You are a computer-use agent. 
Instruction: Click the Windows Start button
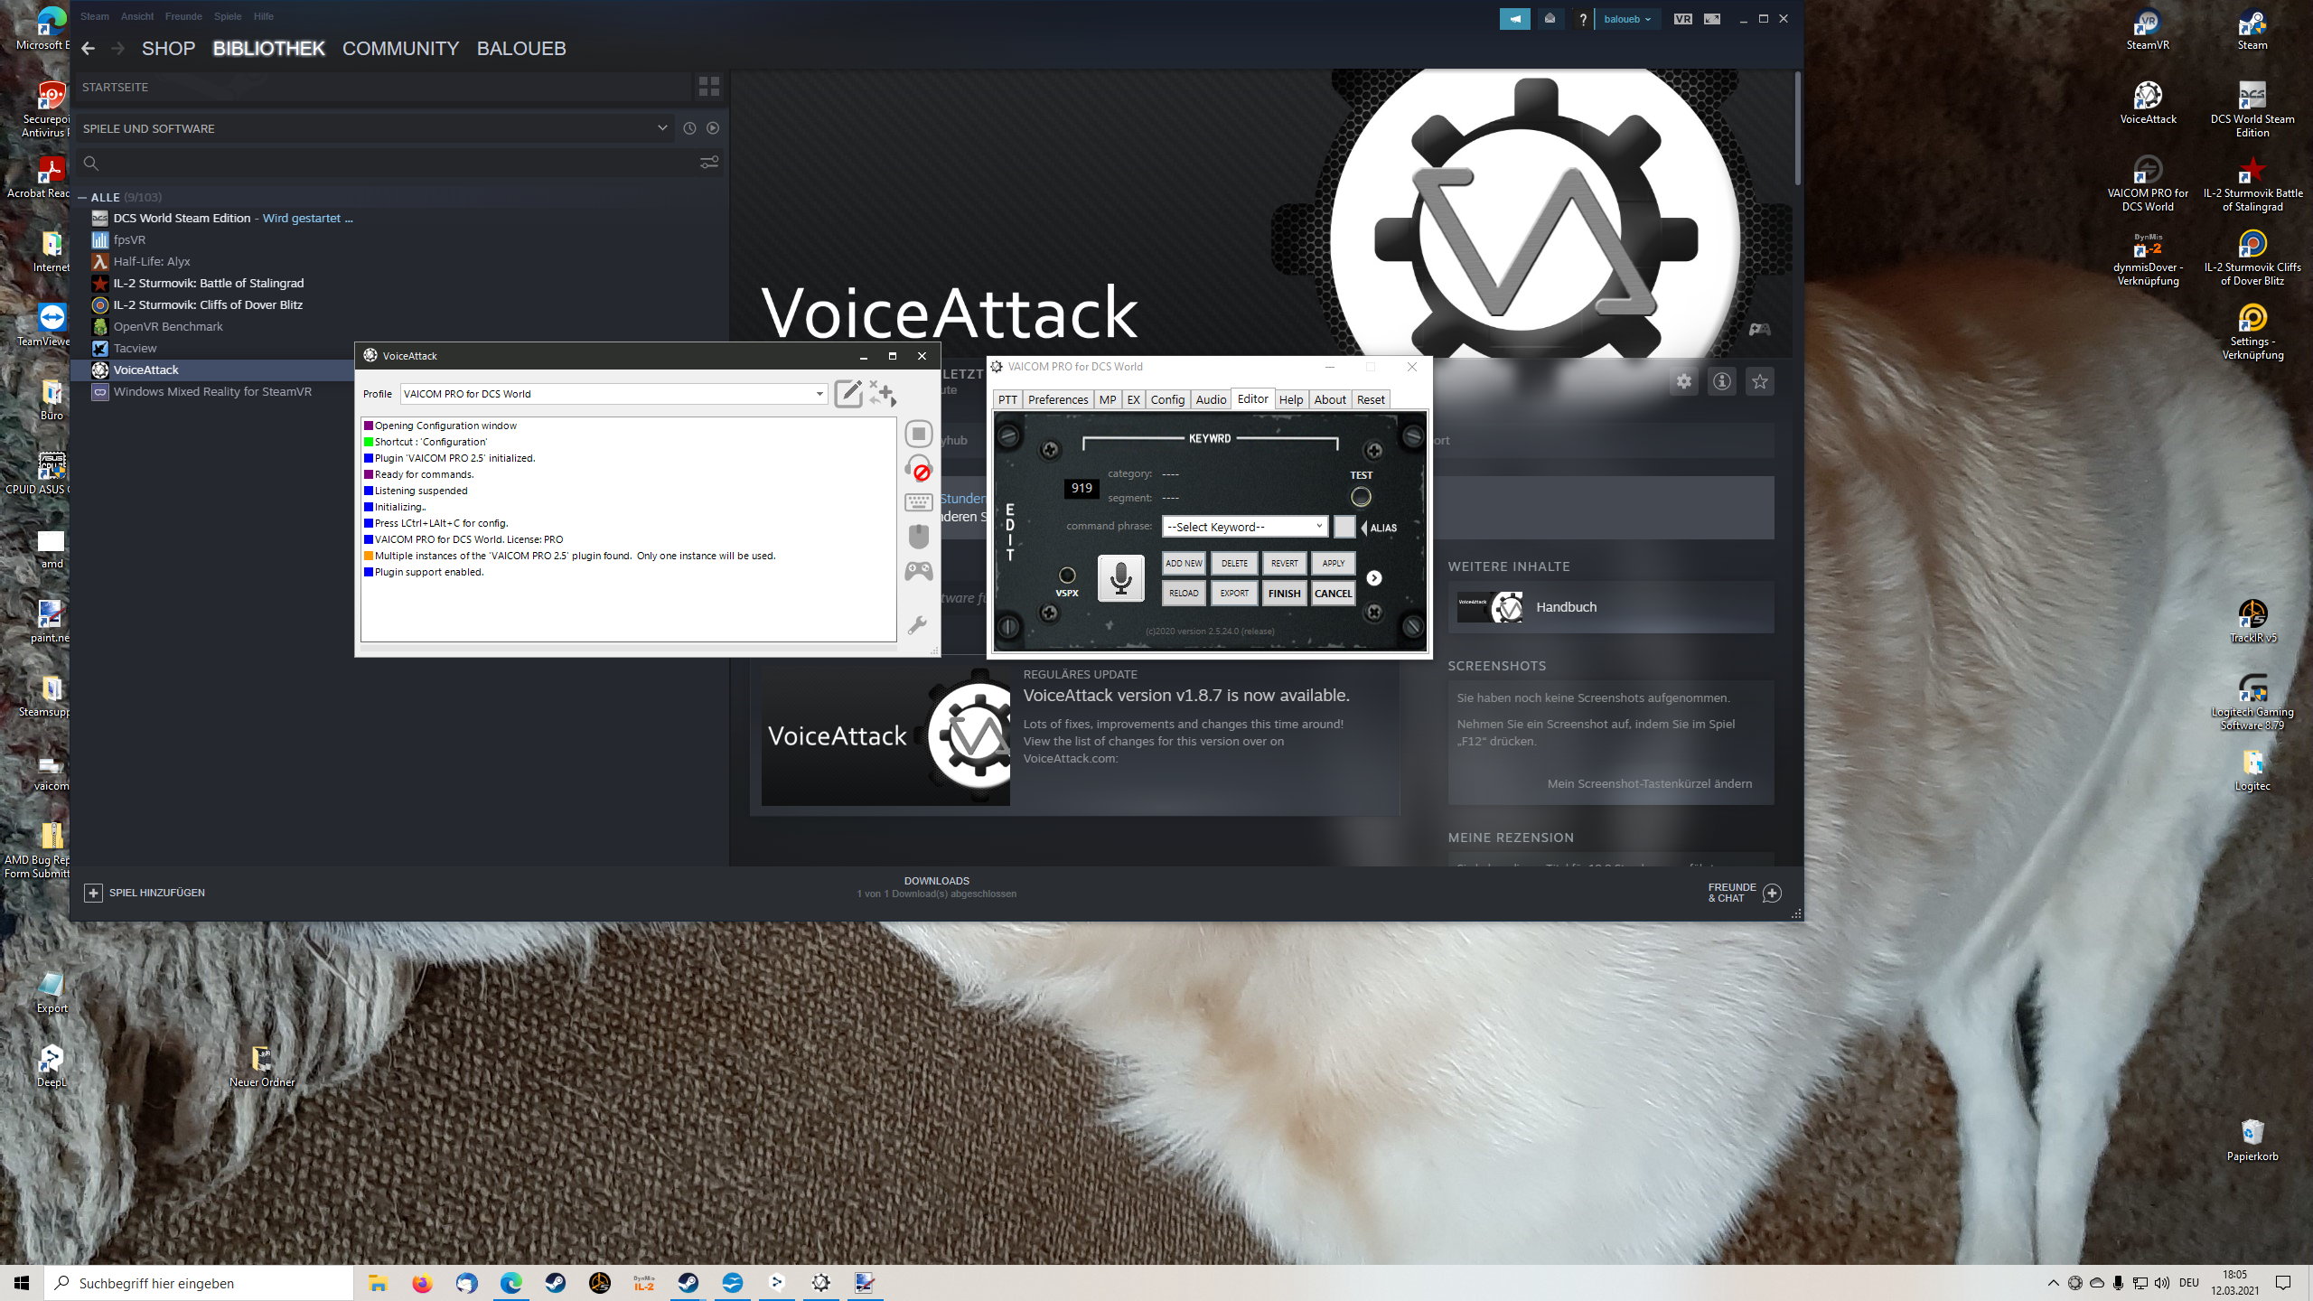tap(22, 1284)
